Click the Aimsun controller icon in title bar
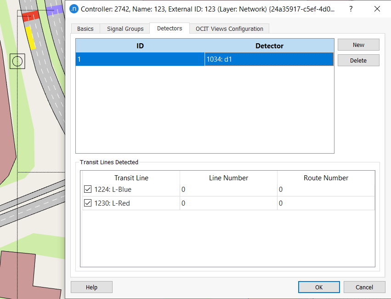 [74, 9]
